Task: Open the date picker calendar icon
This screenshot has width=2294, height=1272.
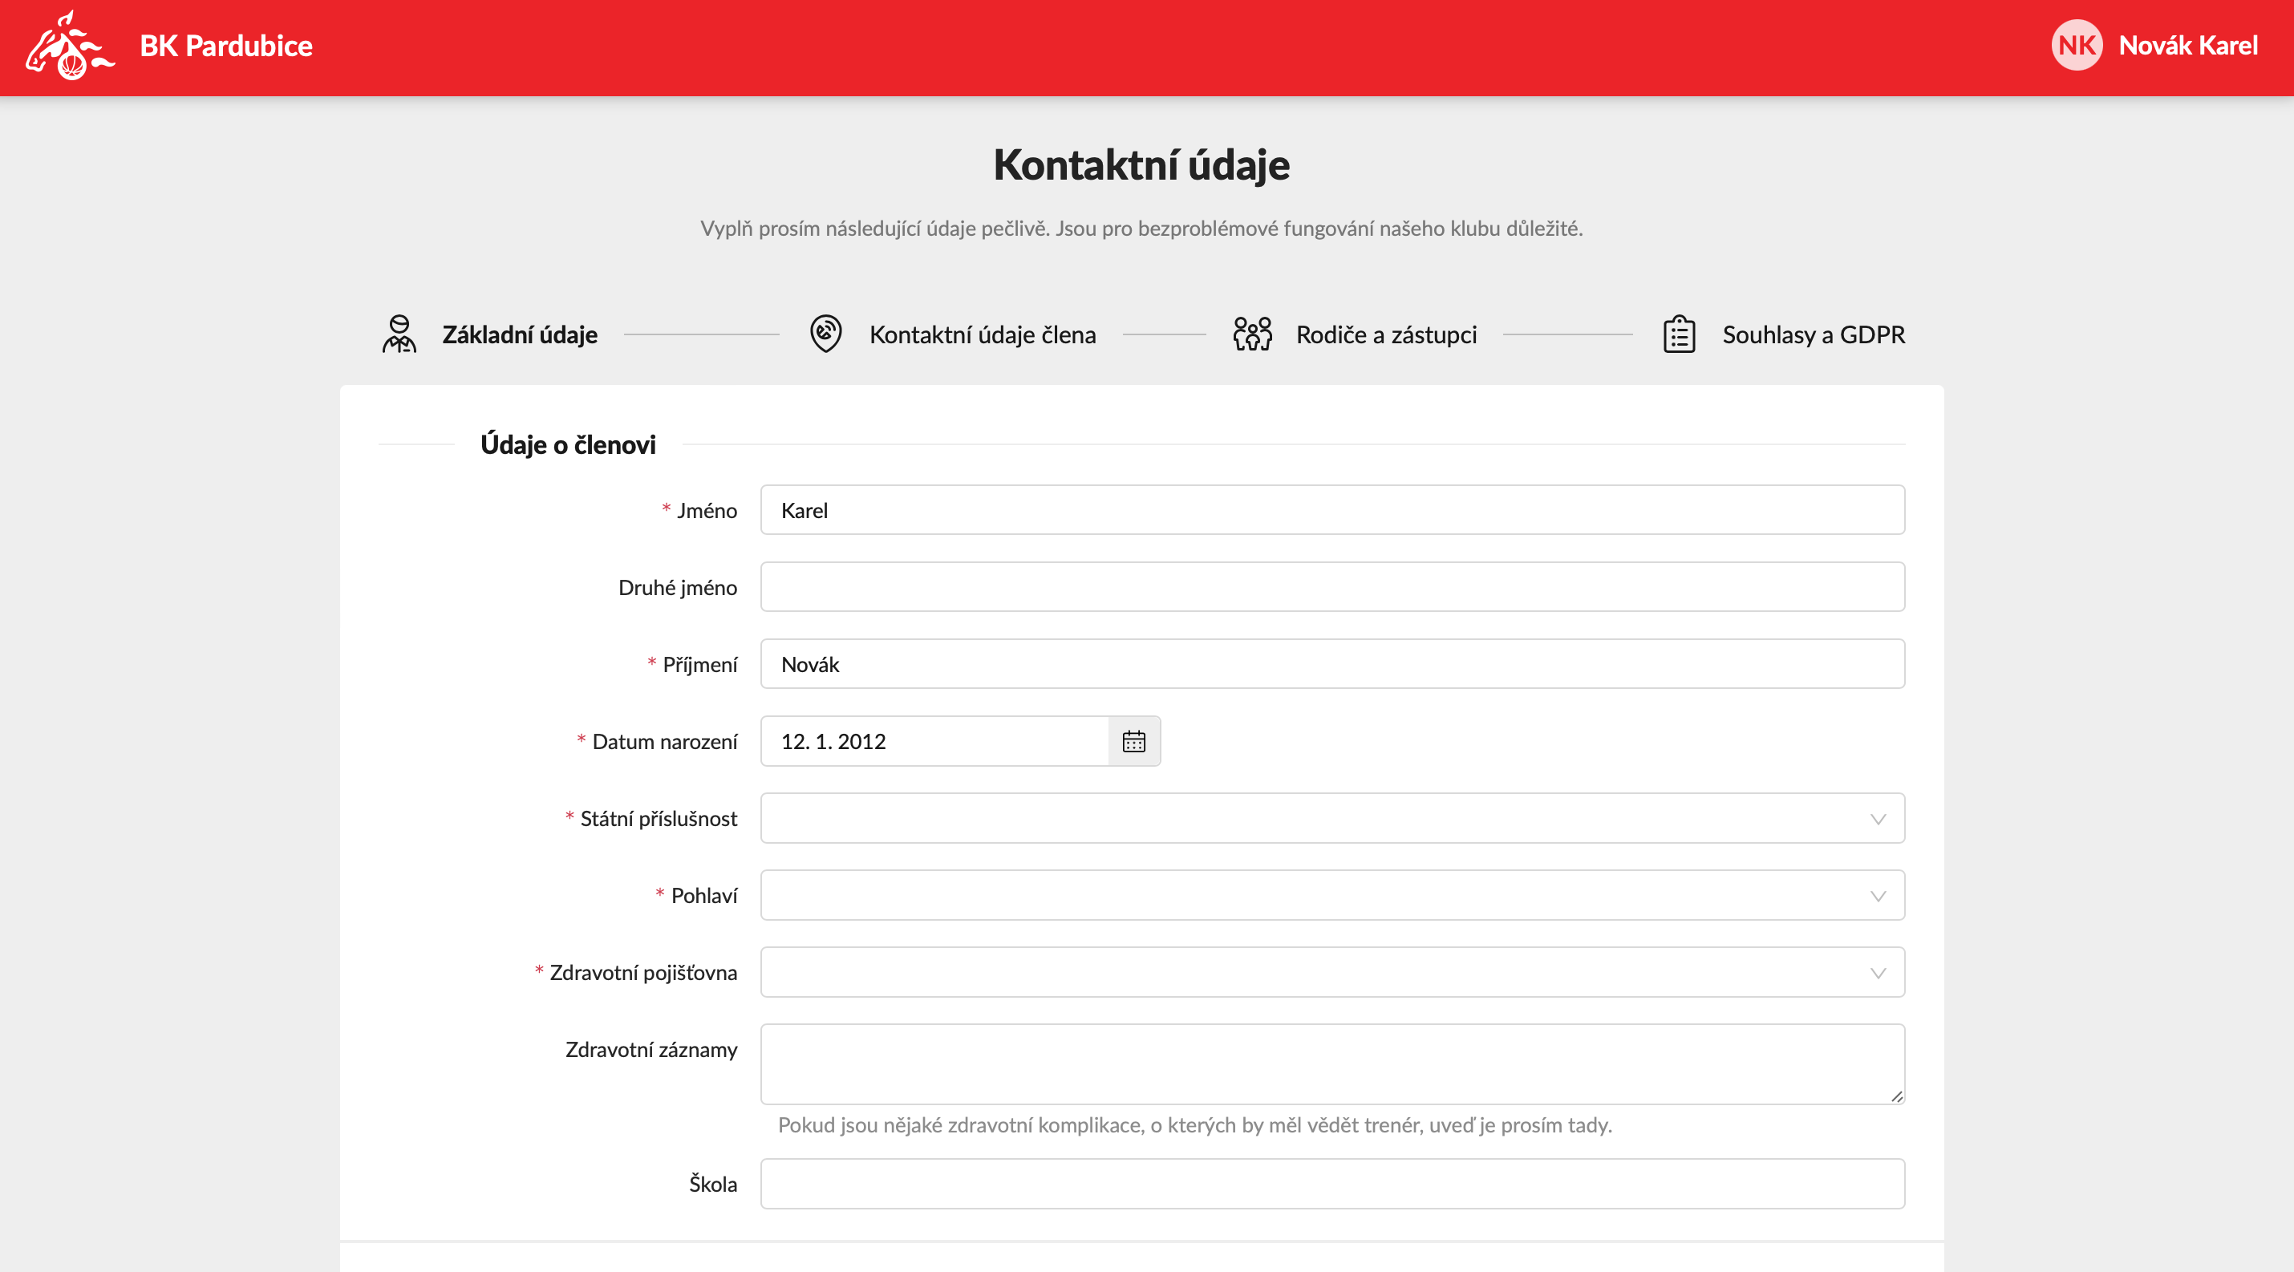Action: (x=1133, y=742)
